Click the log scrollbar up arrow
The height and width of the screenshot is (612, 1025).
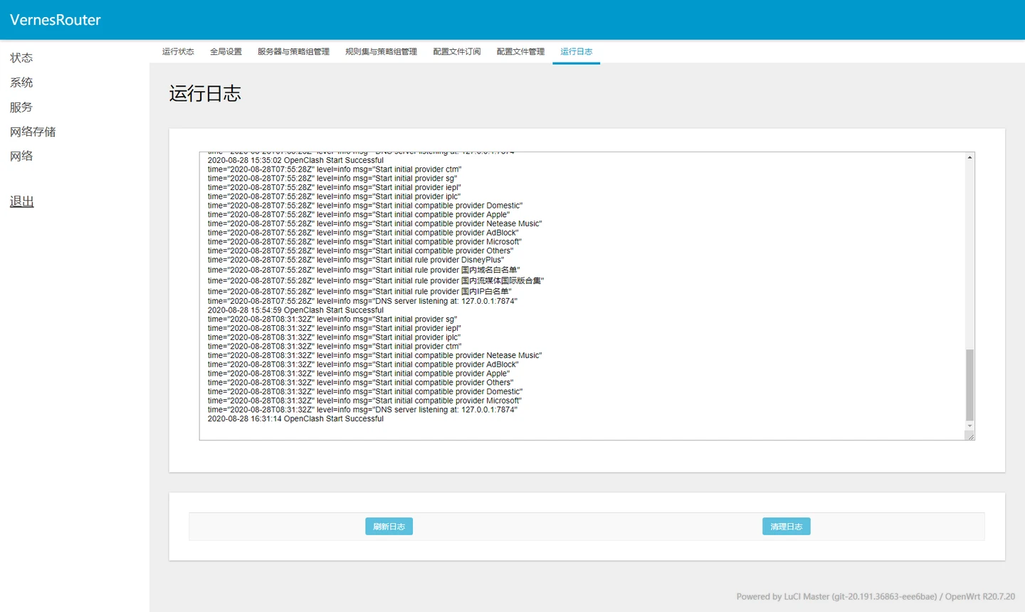(x=969, y=157)
